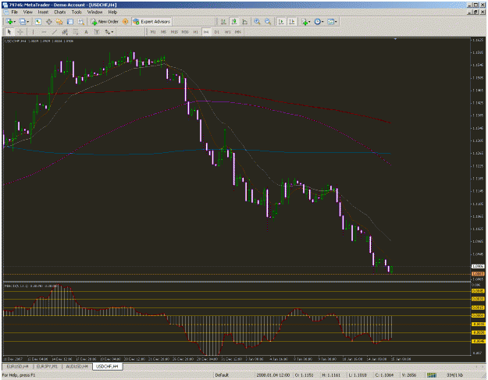Switch to bar chart display

(223, 21)
